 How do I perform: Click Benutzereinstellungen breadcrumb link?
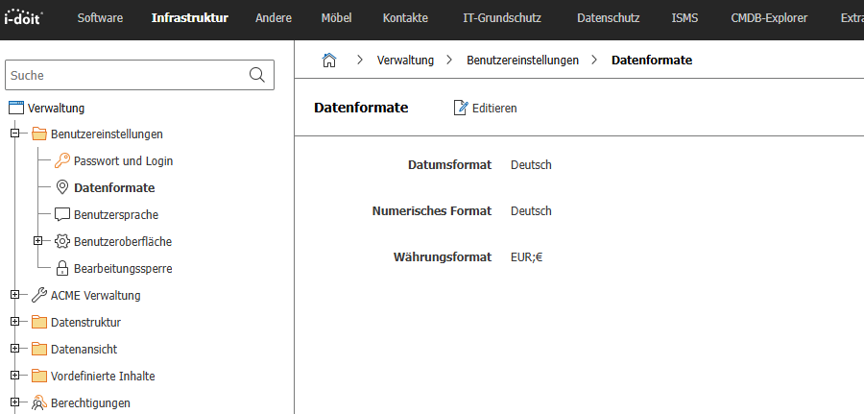click(x=522, y=60)
